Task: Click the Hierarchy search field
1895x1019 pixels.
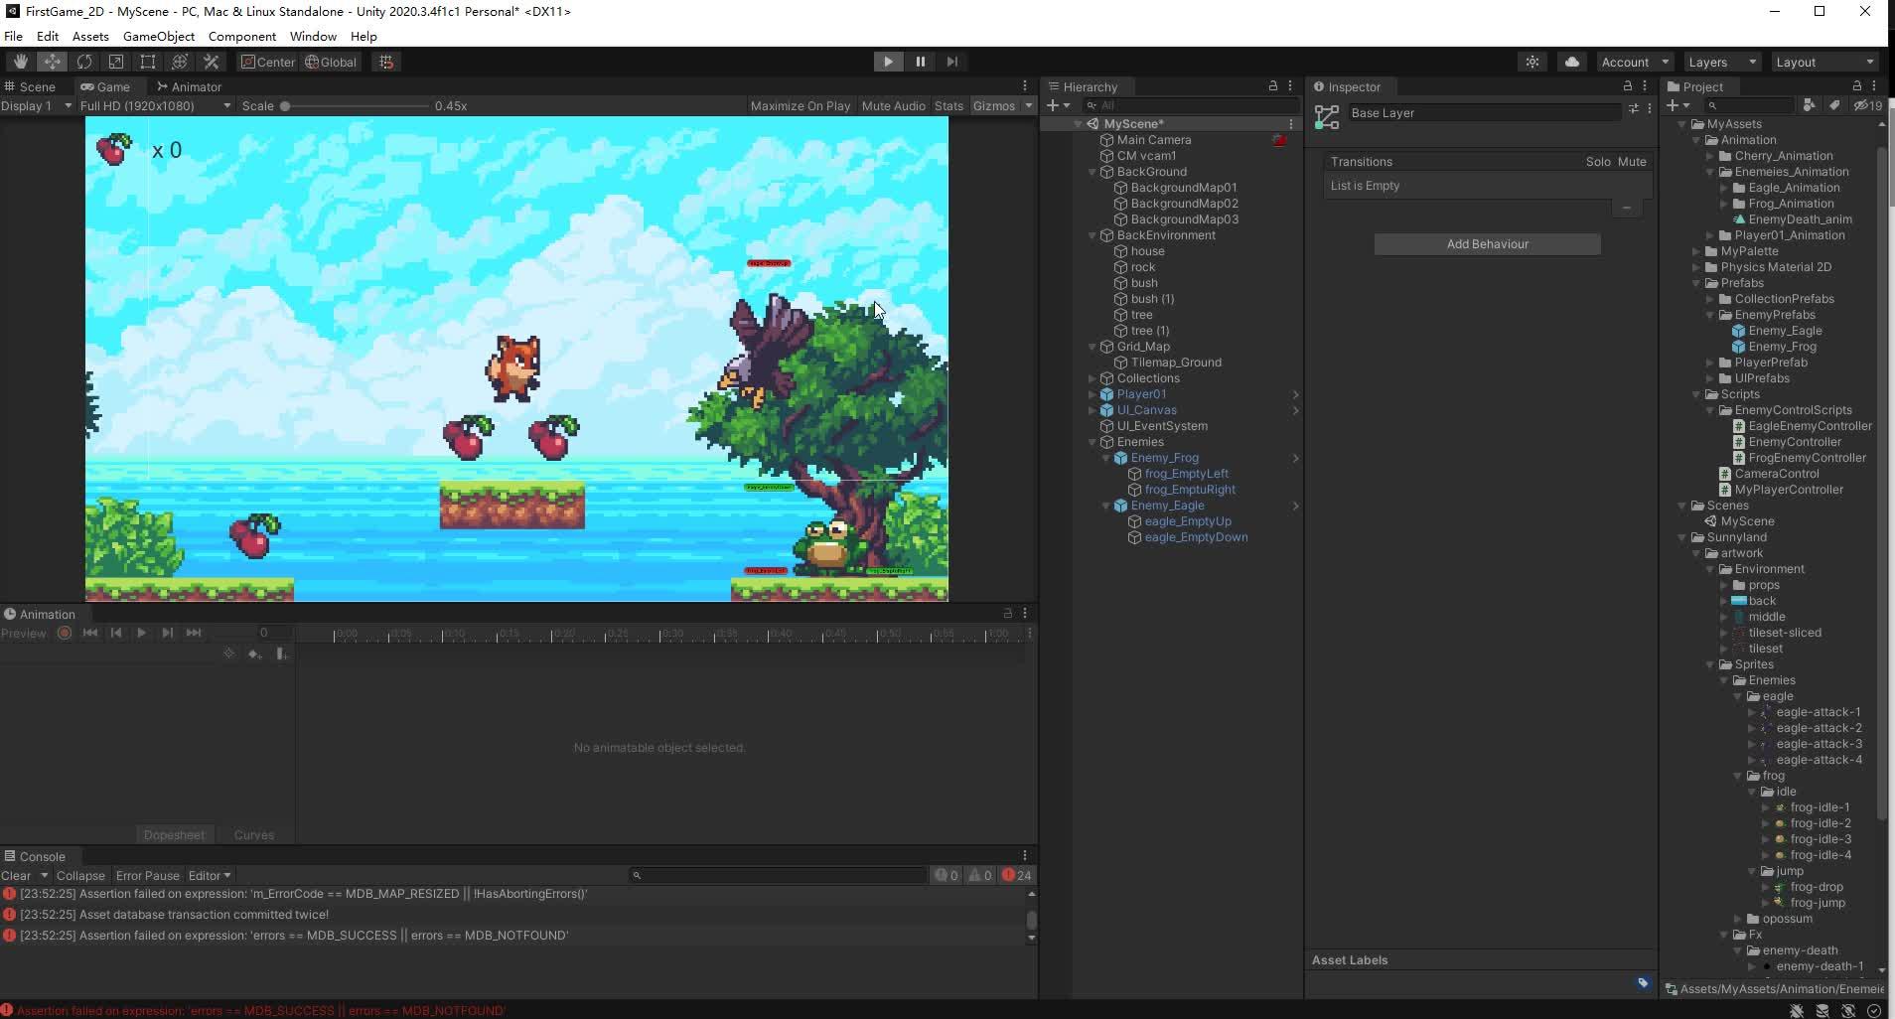Action: coord(1190,105)
